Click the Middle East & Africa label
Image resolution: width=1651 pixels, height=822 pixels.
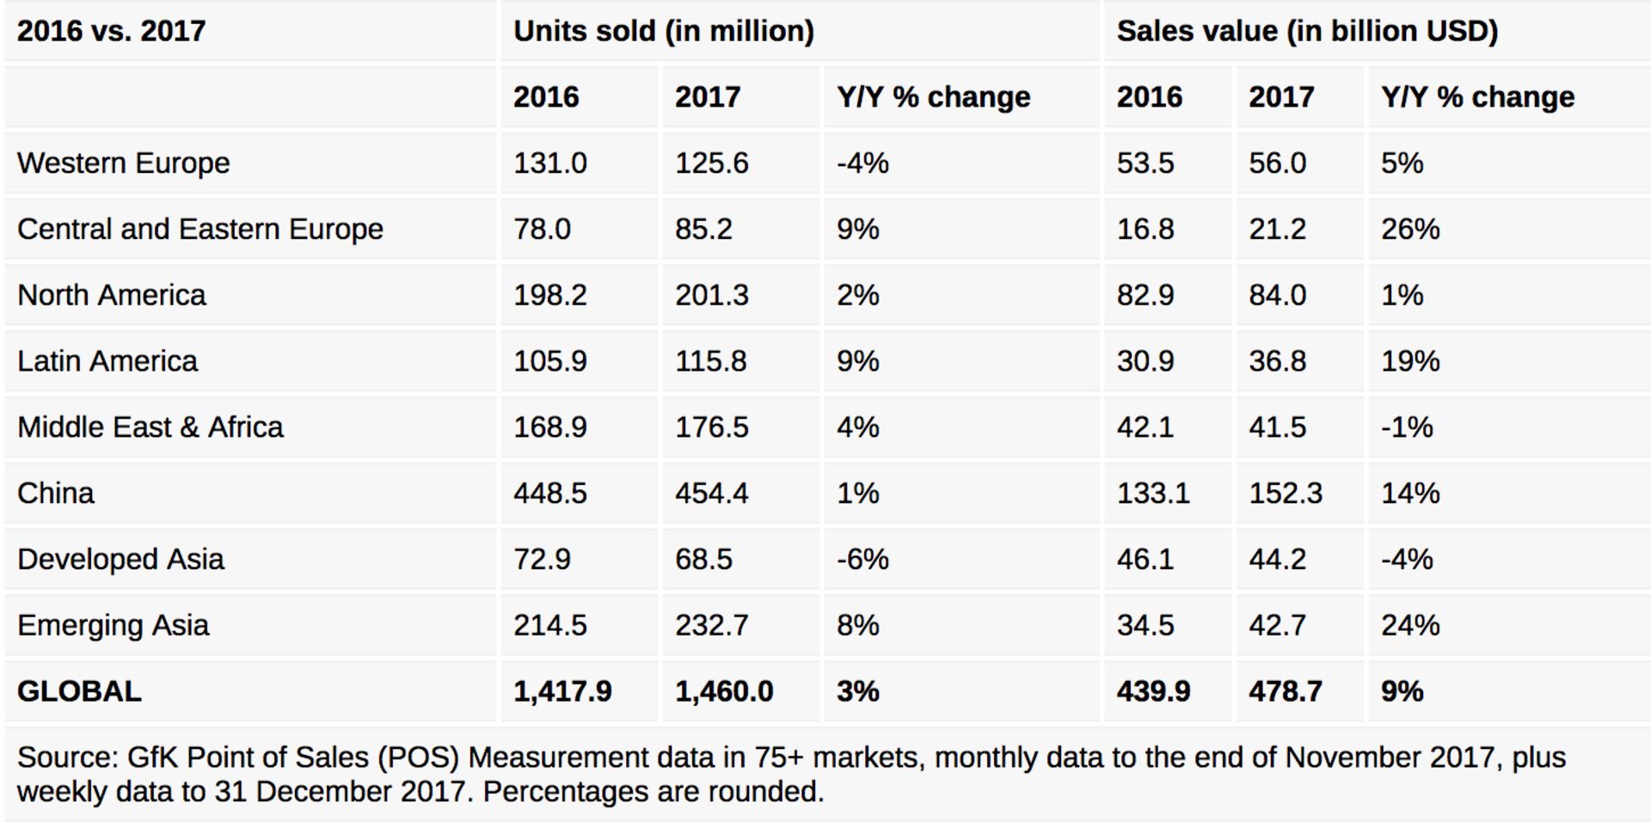click(x=150, y=427)
